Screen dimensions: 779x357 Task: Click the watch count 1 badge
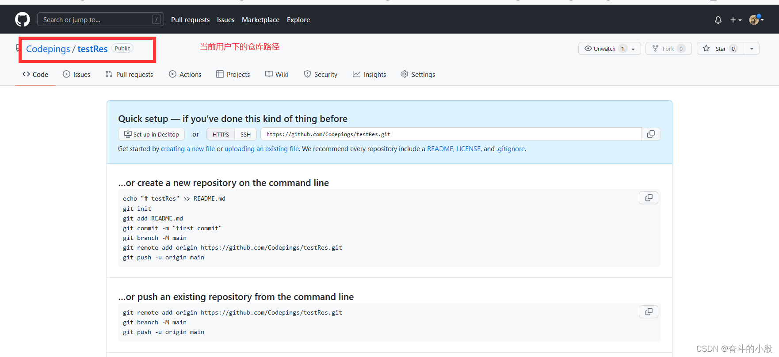[622, 49]
